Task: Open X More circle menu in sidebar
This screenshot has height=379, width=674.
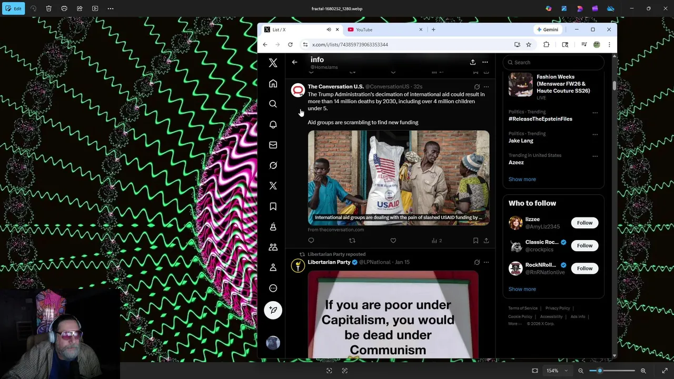Action: tap(273, 288)
